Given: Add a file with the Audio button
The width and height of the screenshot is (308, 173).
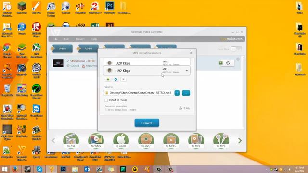Looking at the screenshot, I should coord(88,49).
